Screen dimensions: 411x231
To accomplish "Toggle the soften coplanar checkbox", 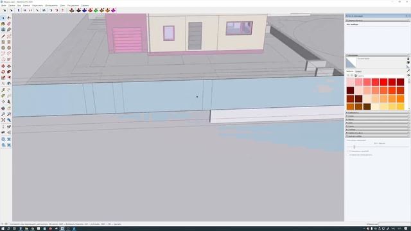I will pyautogui.click(x=348, y=155).
